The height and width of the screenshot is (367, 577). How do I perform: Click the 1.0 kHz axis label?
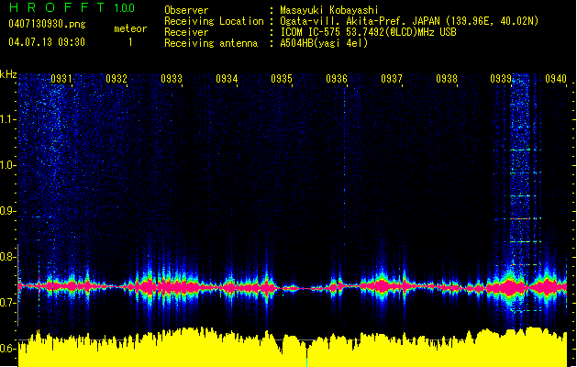click(8, 165)
